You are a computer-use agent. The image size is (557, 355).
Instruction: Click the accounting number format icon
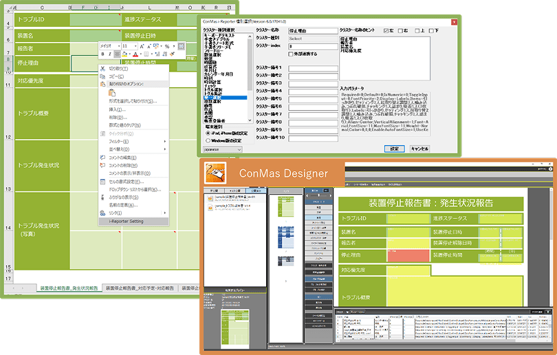coord(156,46)
